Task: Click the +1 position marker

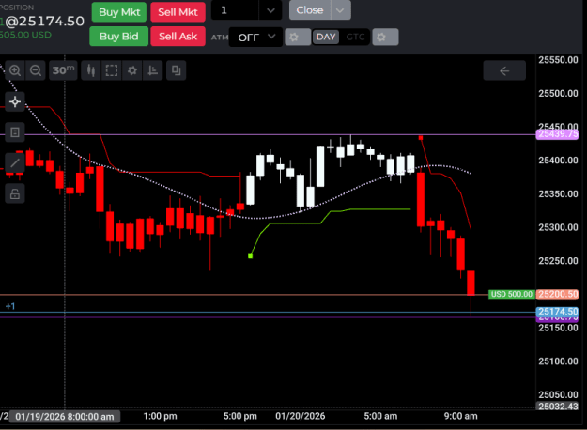Action: (x=10, y=306)
